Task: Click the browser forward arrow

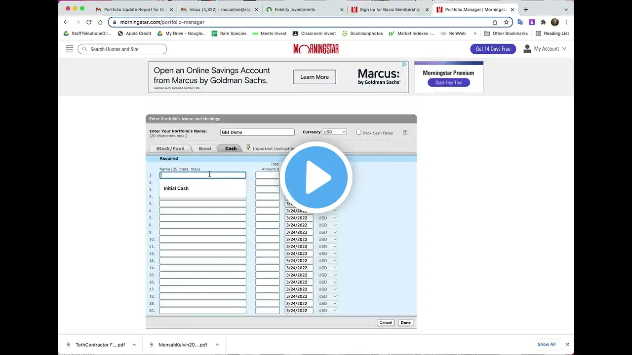Action: 78,22
